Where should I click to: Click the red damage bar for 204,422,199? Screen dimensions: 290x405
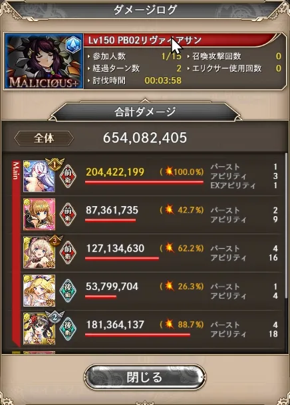coord(144,183)
